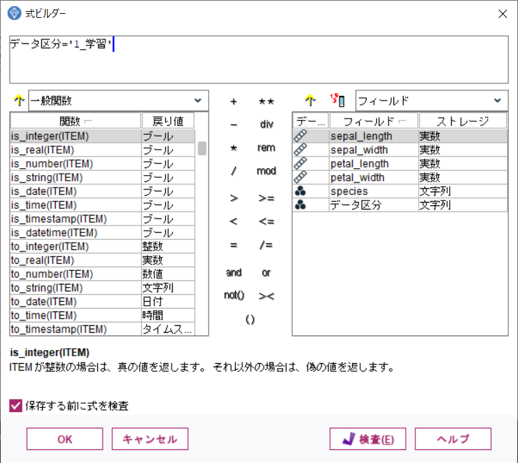The width and height of the screenshot is (518, 463).
Task: Insert the division slash operator
Action: (234, 171)
